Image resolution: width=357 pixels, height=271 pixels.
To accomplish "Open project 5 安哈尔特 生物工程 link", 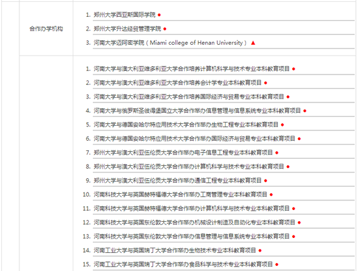I will click(186, 124).
